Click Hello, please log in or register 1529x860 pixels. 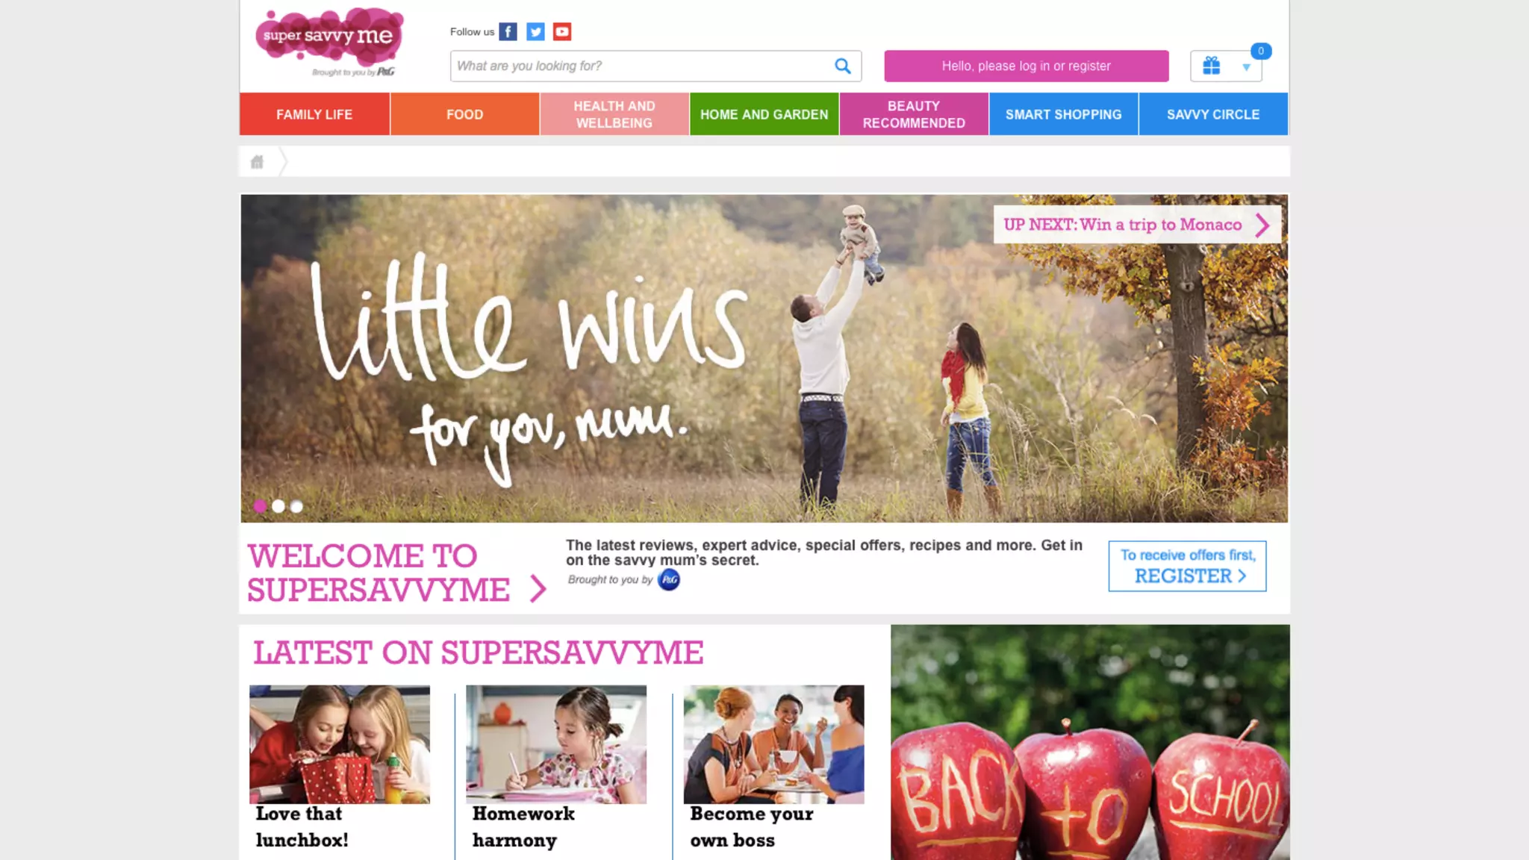click(x=1027, y=66)
